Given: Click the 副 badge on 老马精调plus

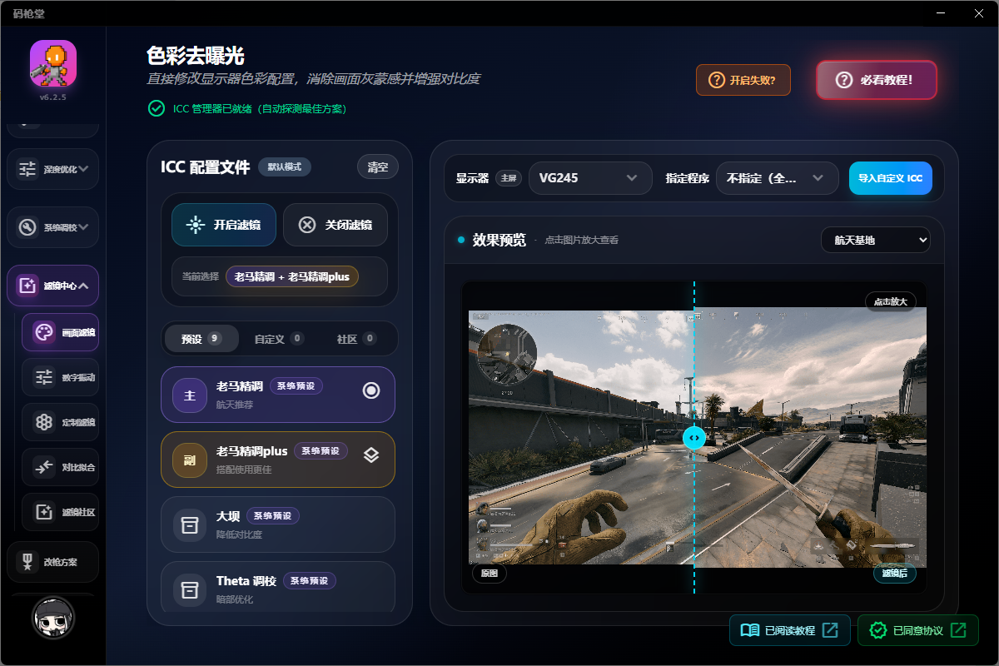Looking at the screenshot, I should click(190, 460).
